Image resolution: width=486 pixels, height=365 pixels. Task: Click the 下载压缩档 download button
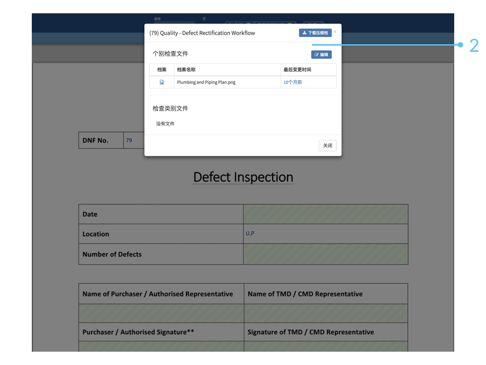[x=315, y=33]
